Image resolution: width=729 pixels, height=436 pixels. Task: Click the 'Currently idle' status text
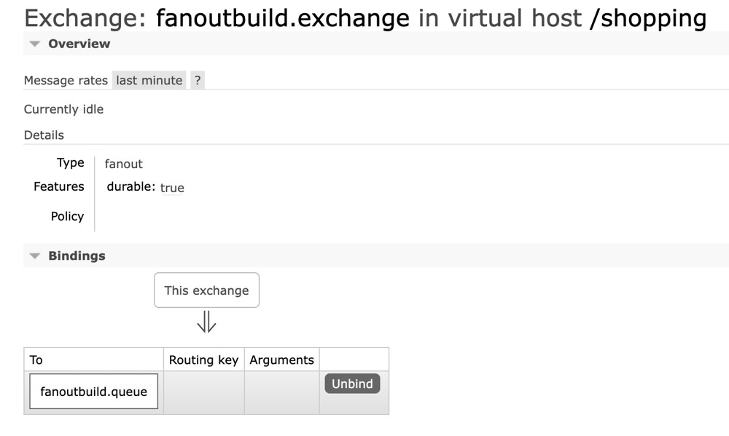(x=63, y=109)
